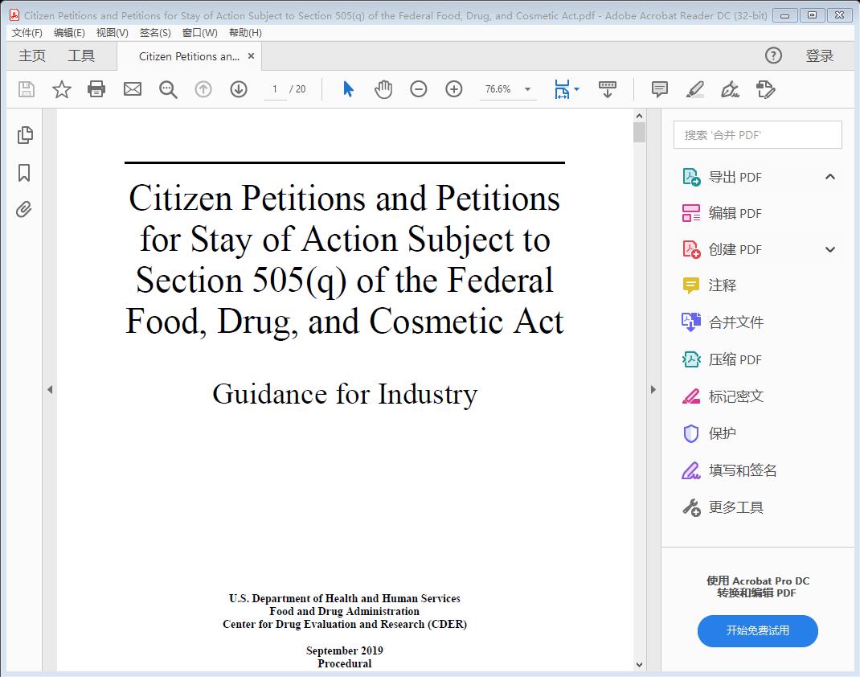Open the attachments panel
This screenshot has height=677, width=860.
[24, 209]
